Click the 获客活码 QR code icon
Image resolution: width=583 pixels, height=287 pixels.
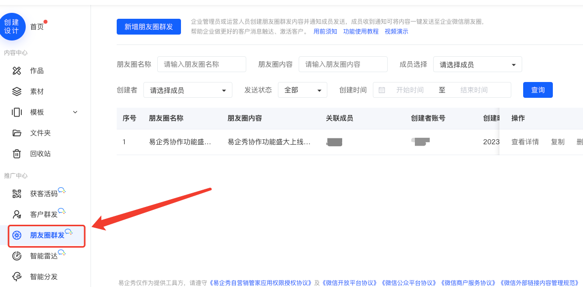point(17,194)
